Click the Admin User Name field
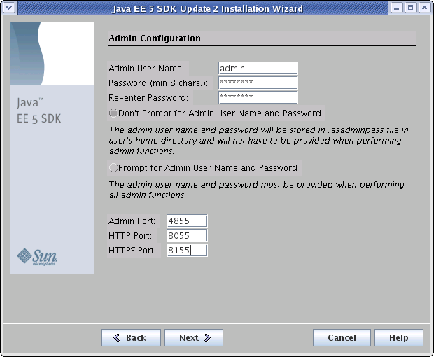Viewport: 434px width, 357px height. pos(258,68)
